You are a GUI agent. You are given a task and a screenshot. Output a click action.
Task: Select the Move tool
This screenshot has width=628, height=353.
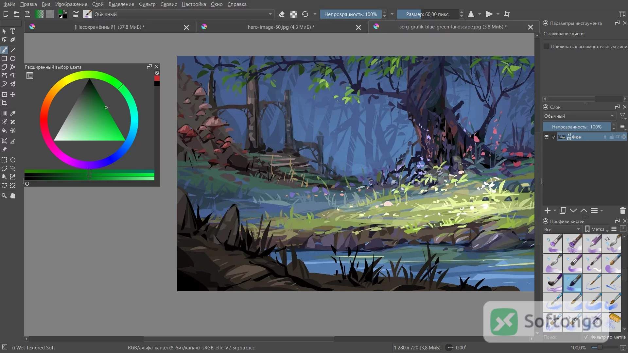pyautogui.click(x=13, y=94)
